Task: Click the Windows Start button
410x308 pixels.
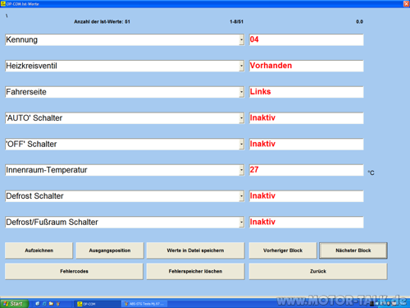Action: point(14,304)
